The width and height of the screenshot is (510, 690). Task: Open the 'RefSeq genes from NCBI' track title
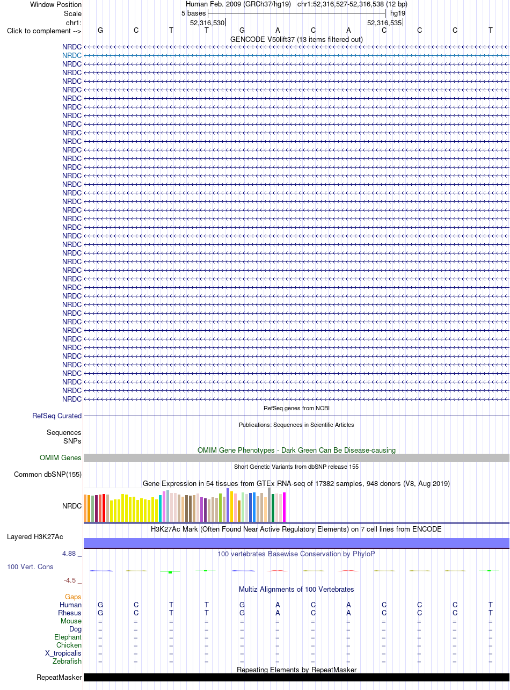(x=296, y=409)
